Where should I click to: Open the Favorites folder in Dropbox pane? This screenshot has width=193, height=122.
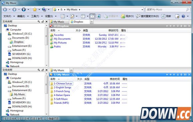59,35
